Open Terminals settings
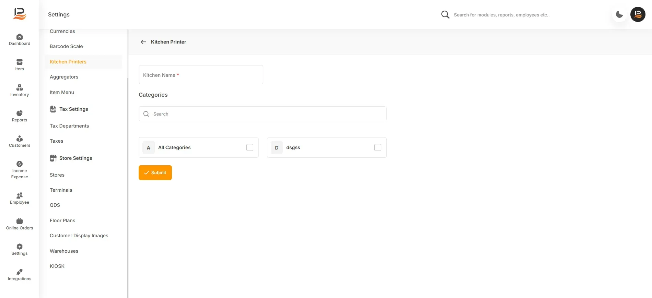The width and height of the screenshot is (652, 298). (61, 190)
